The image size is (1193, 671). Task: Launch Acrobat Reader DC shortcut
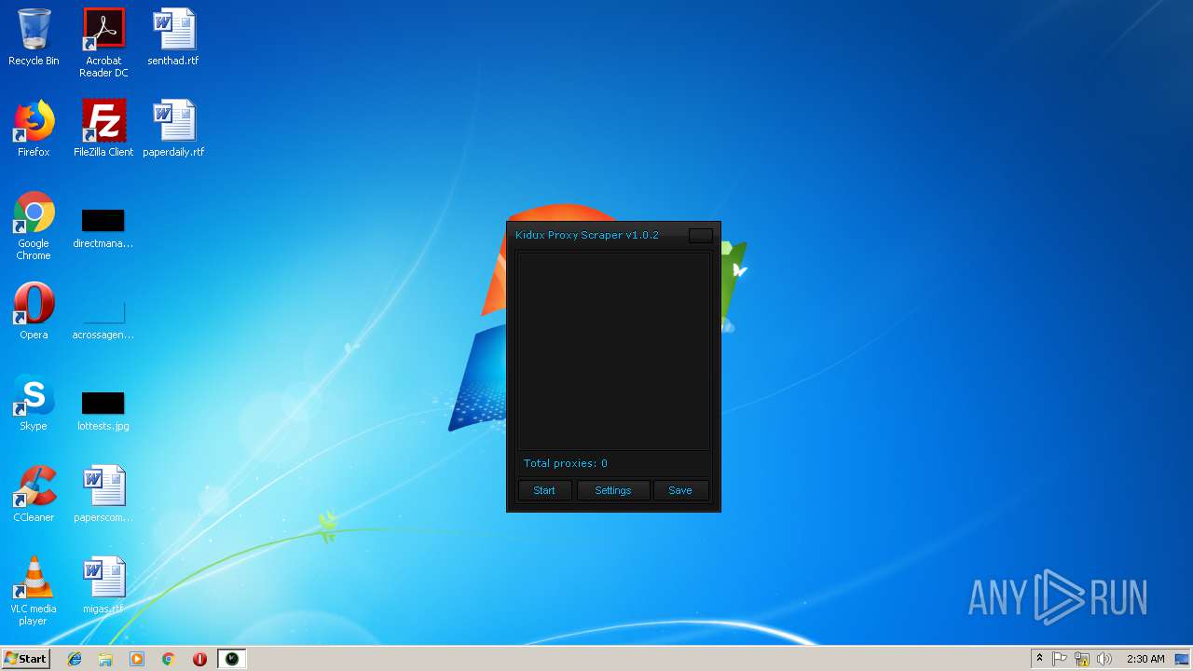[103, 43]
